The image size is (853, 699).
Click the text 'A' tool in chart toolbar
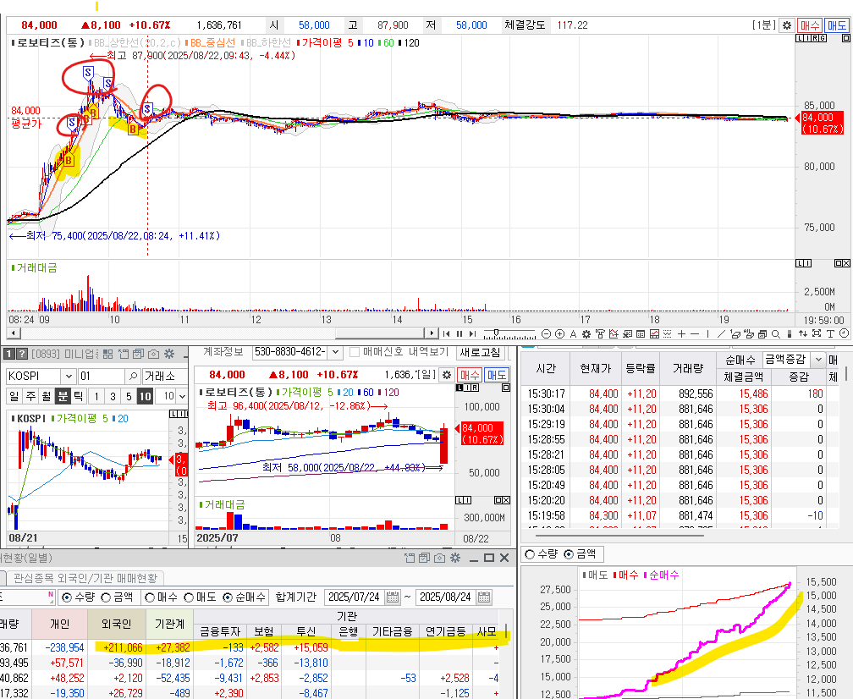pos(573,334)
